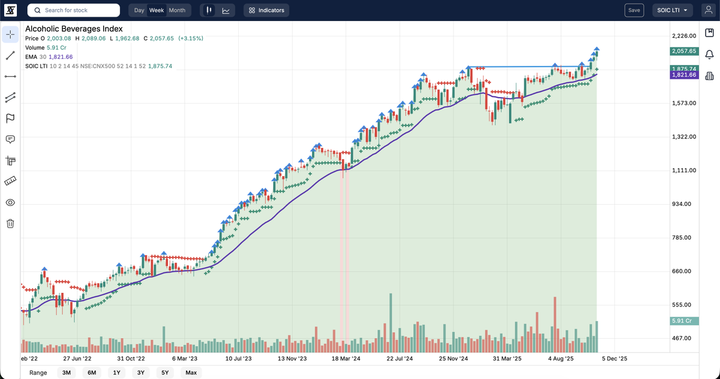Set range to Max
720x379 pixels.
point(191,372)
